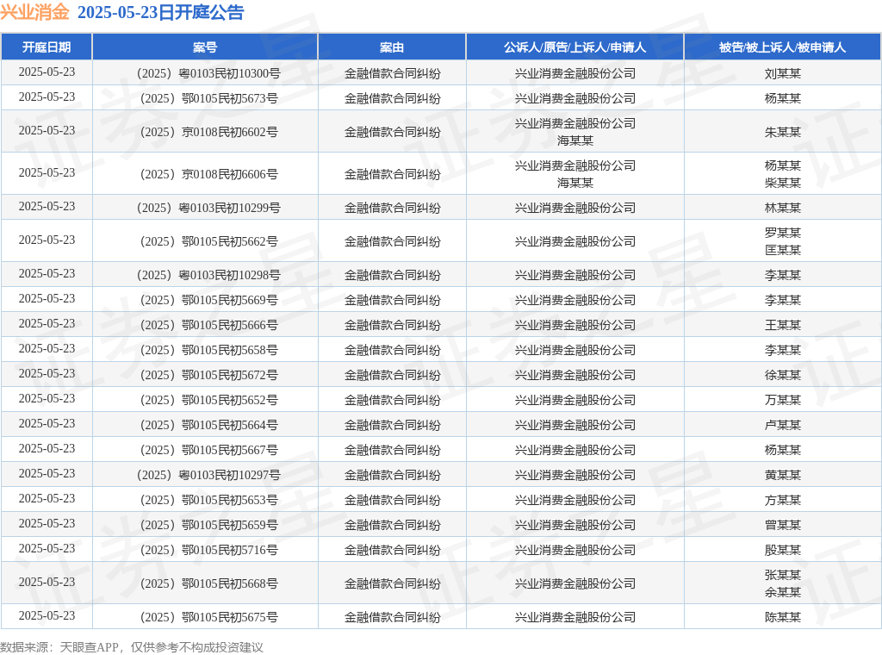Screen dimensions: 882x655
Task: Select the 被告/被上诉人/被申请人 column header
Action: click(x=782, y=47)
